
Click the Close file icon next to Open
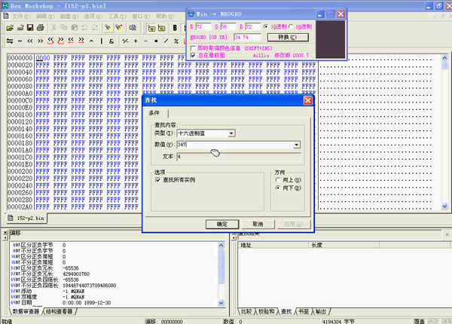20,28
